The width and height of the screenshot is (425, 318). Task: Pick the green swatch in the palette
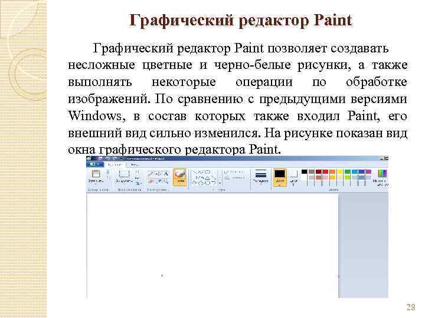pyautogui.click(x=347, y=172)
